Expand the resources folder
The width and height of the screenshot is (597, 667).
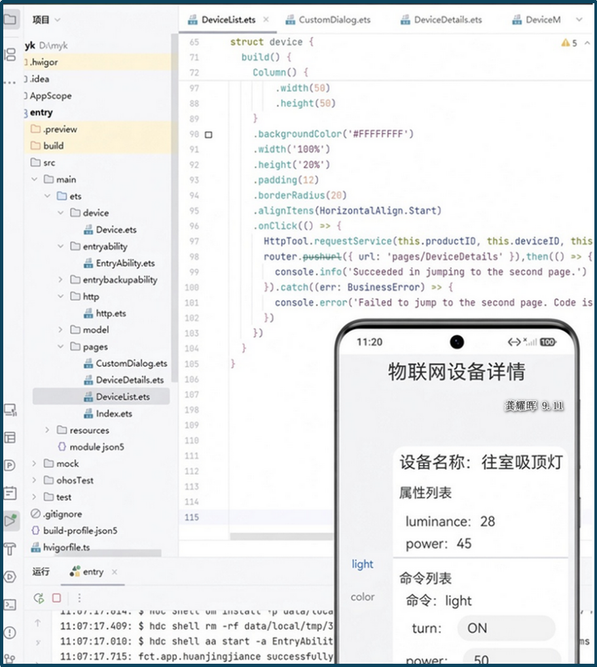[x=48, y=430]
